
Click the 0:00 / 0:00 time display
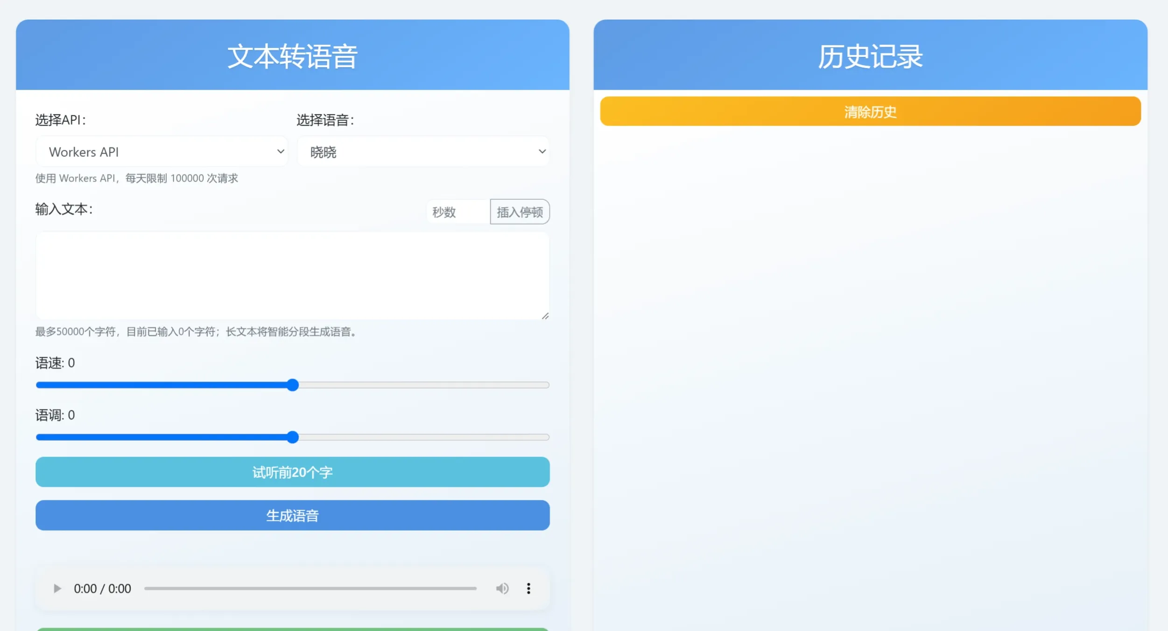pyautogui.click(x=102, y=589)
